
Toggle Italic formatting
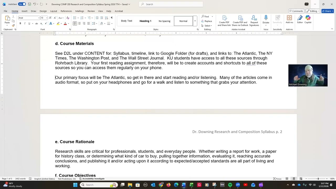point(25,24)
